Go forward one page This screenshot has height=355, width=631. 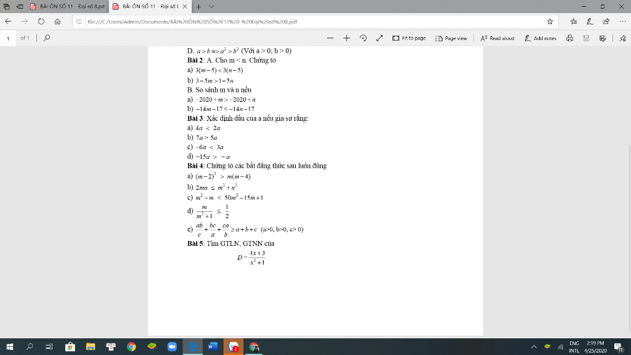coord(25,22)
